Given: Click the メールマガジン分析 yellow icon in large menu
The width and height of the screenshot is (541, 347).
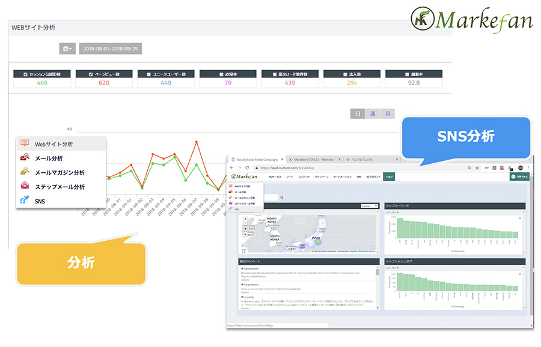Looking at the screenshot, I should point(25,171).
